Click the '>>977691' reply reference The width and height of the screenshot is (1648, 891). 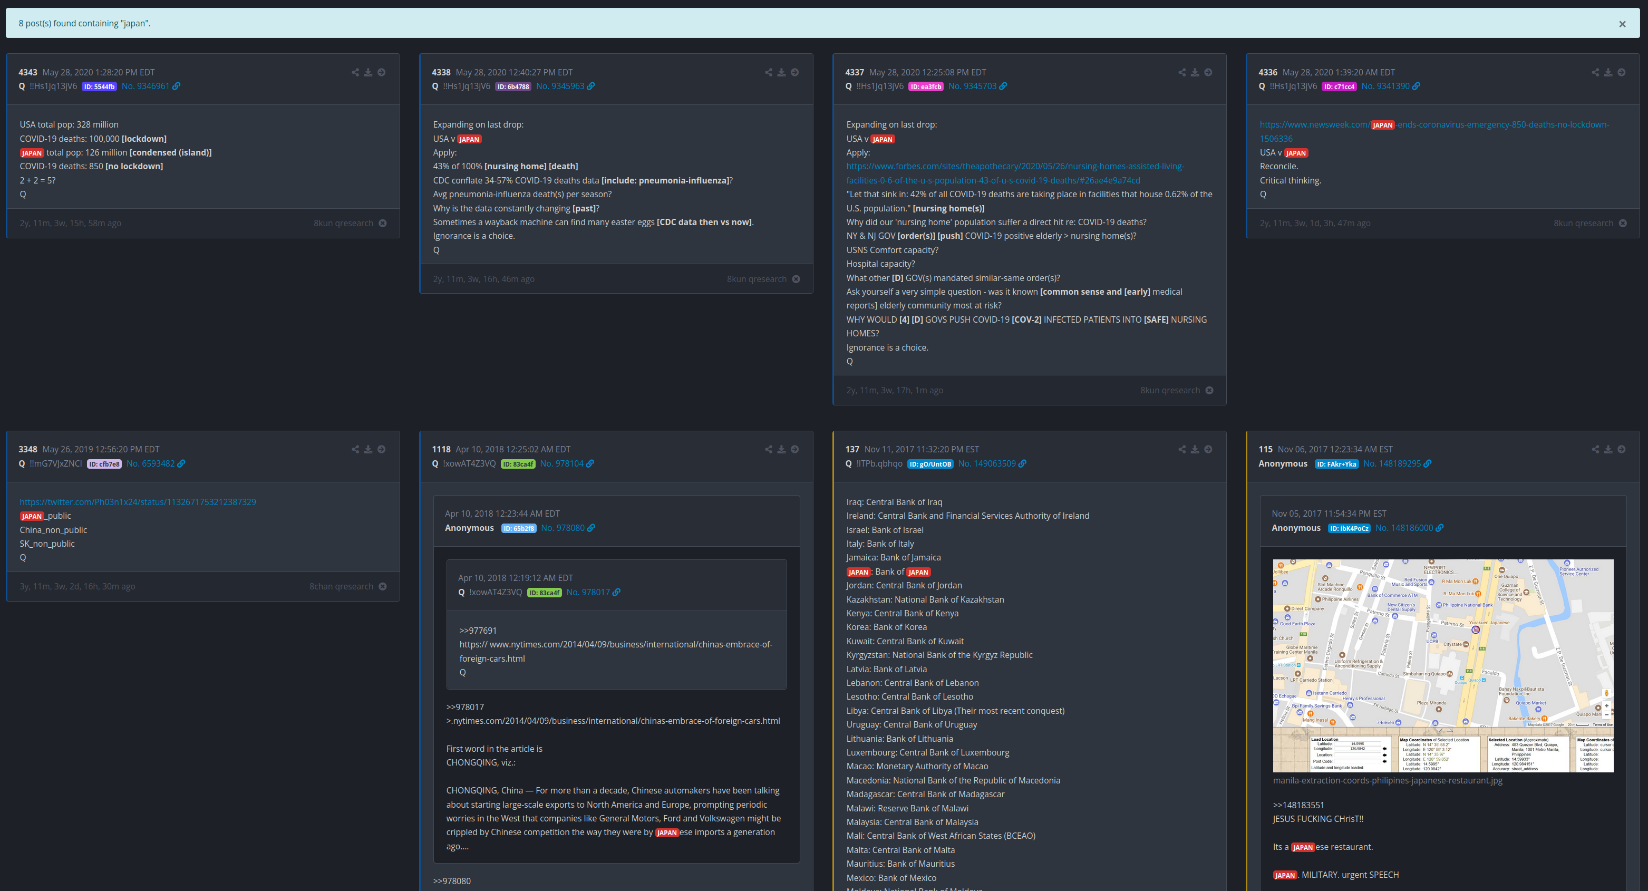click(x=478, y=631)
